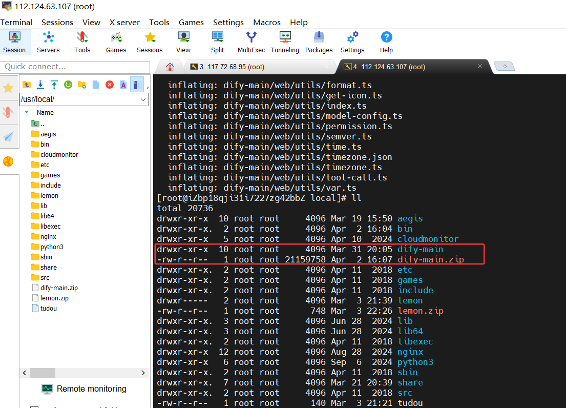566x408 pixels.
Task: Open the Terminal menu
Action: pyautogui.click(x=16, y=23)
